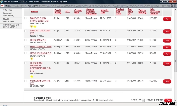Tick the HSBC Bank PLC bond checkbox
The height and width of the screenshot is (106, 177).
tap(26, 40)
